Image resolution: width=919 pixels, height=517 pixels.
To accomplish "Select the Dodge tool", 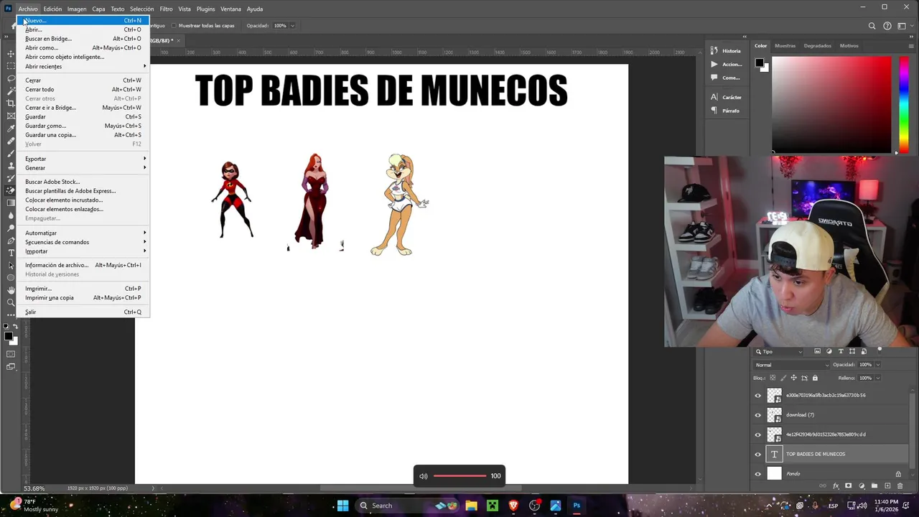I will [x=11, y=228].
